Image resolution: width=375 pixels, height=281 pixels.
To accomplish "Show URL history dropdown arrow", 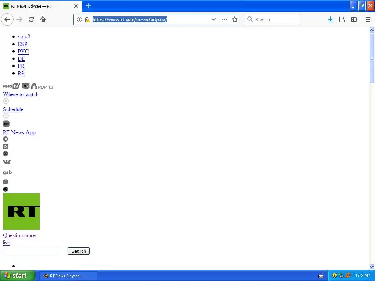I will (214, 19).
